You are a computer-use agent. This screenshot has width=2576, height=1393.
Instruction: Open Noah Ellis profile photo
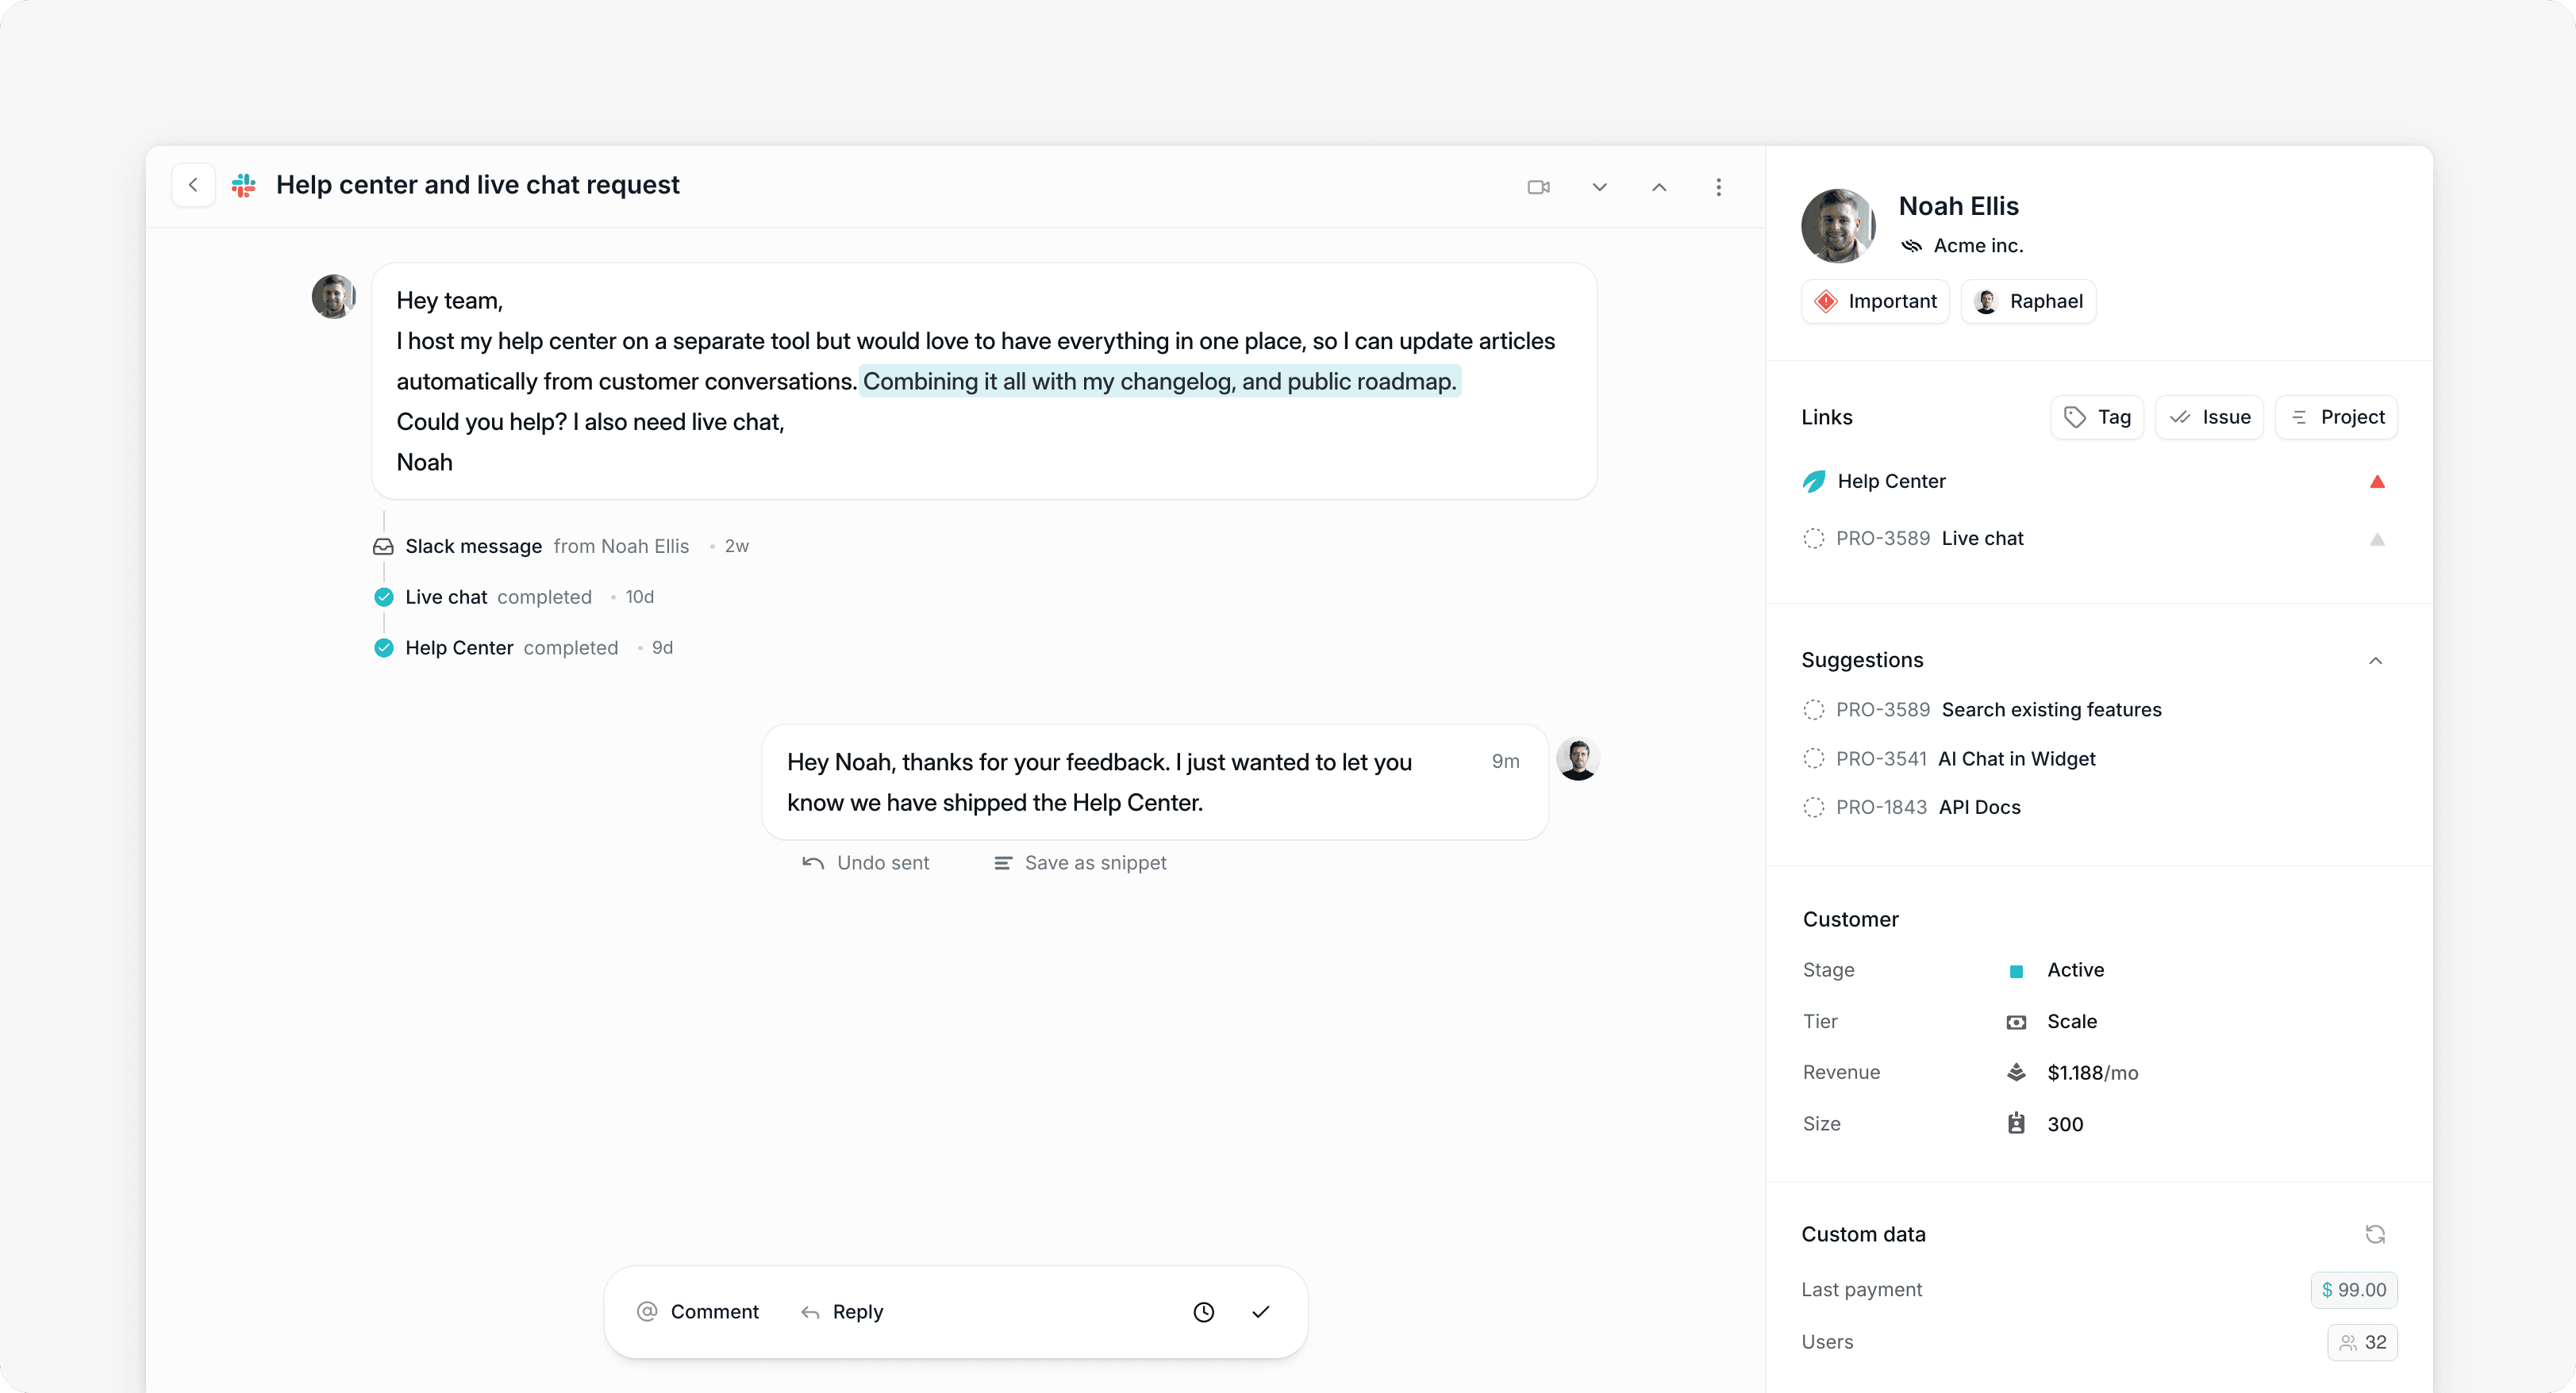pyautogui.click(x=1837, y=226)
